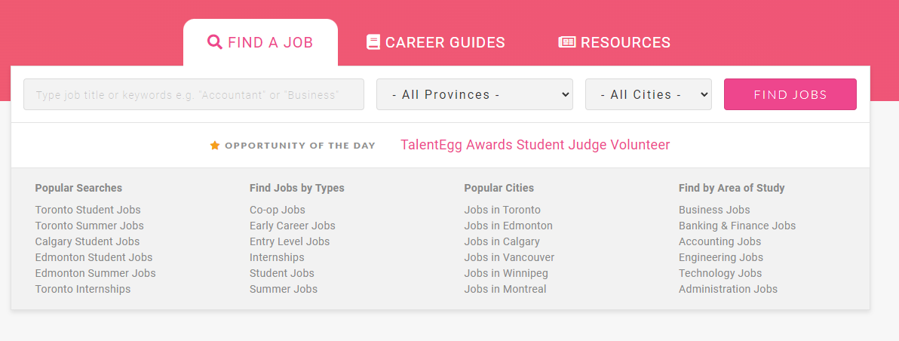The height and width of the screenshot is (341, 899).
Task: Click the star icon by Opportunity of the Day
Action: point(215,146)
